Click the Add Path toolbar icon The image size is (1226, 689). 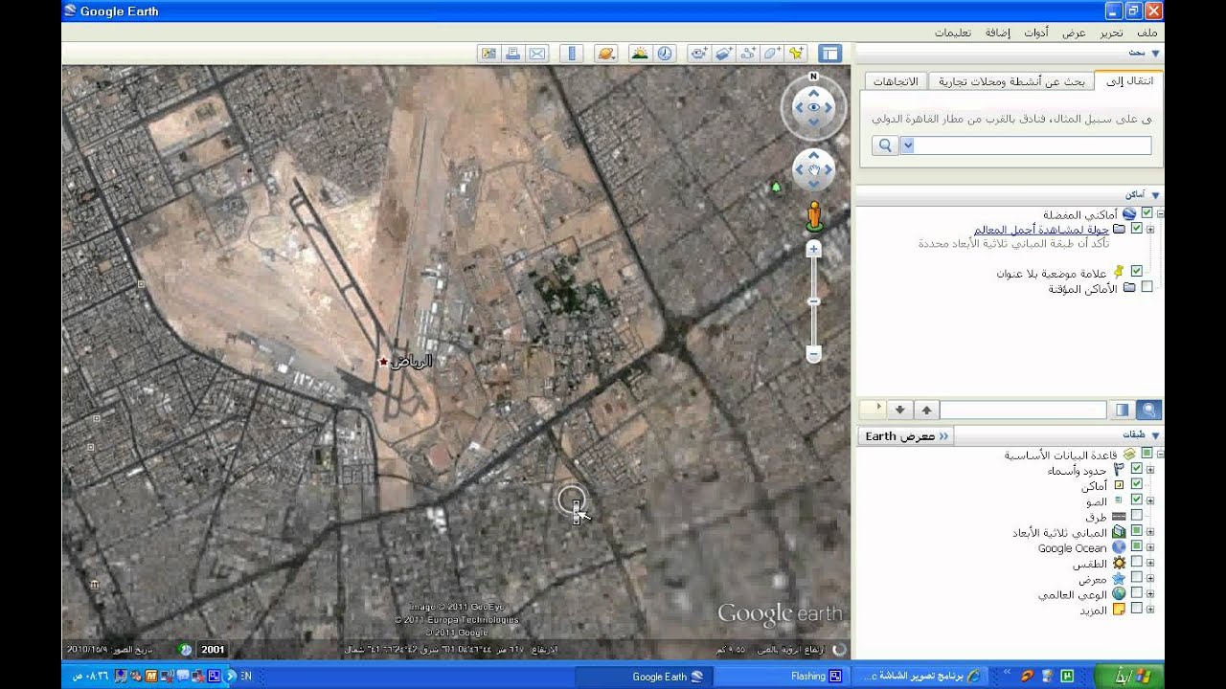pos(748,54)
